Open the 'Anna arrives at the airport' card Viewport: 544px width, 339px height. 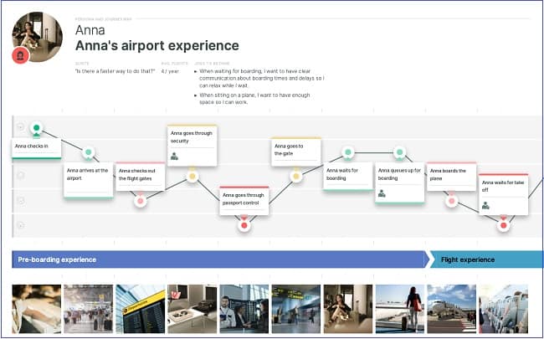click(89, 181)
